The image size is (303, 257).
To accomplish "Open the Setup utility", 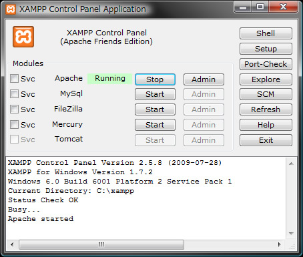I will tap(266, 49).
